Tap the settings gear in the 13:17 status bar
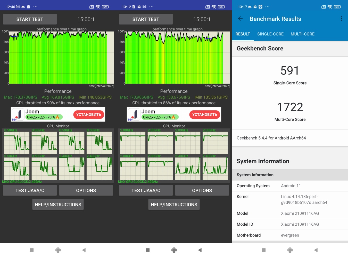Viewport: 348px width, 257px height. pyautogui.click(x=255, y=7)
